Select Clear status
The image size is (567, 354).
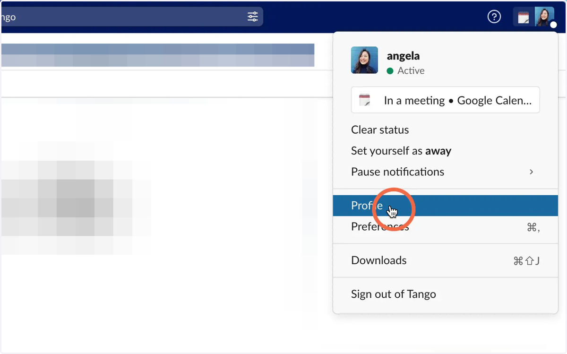click(x=380, y=130)
